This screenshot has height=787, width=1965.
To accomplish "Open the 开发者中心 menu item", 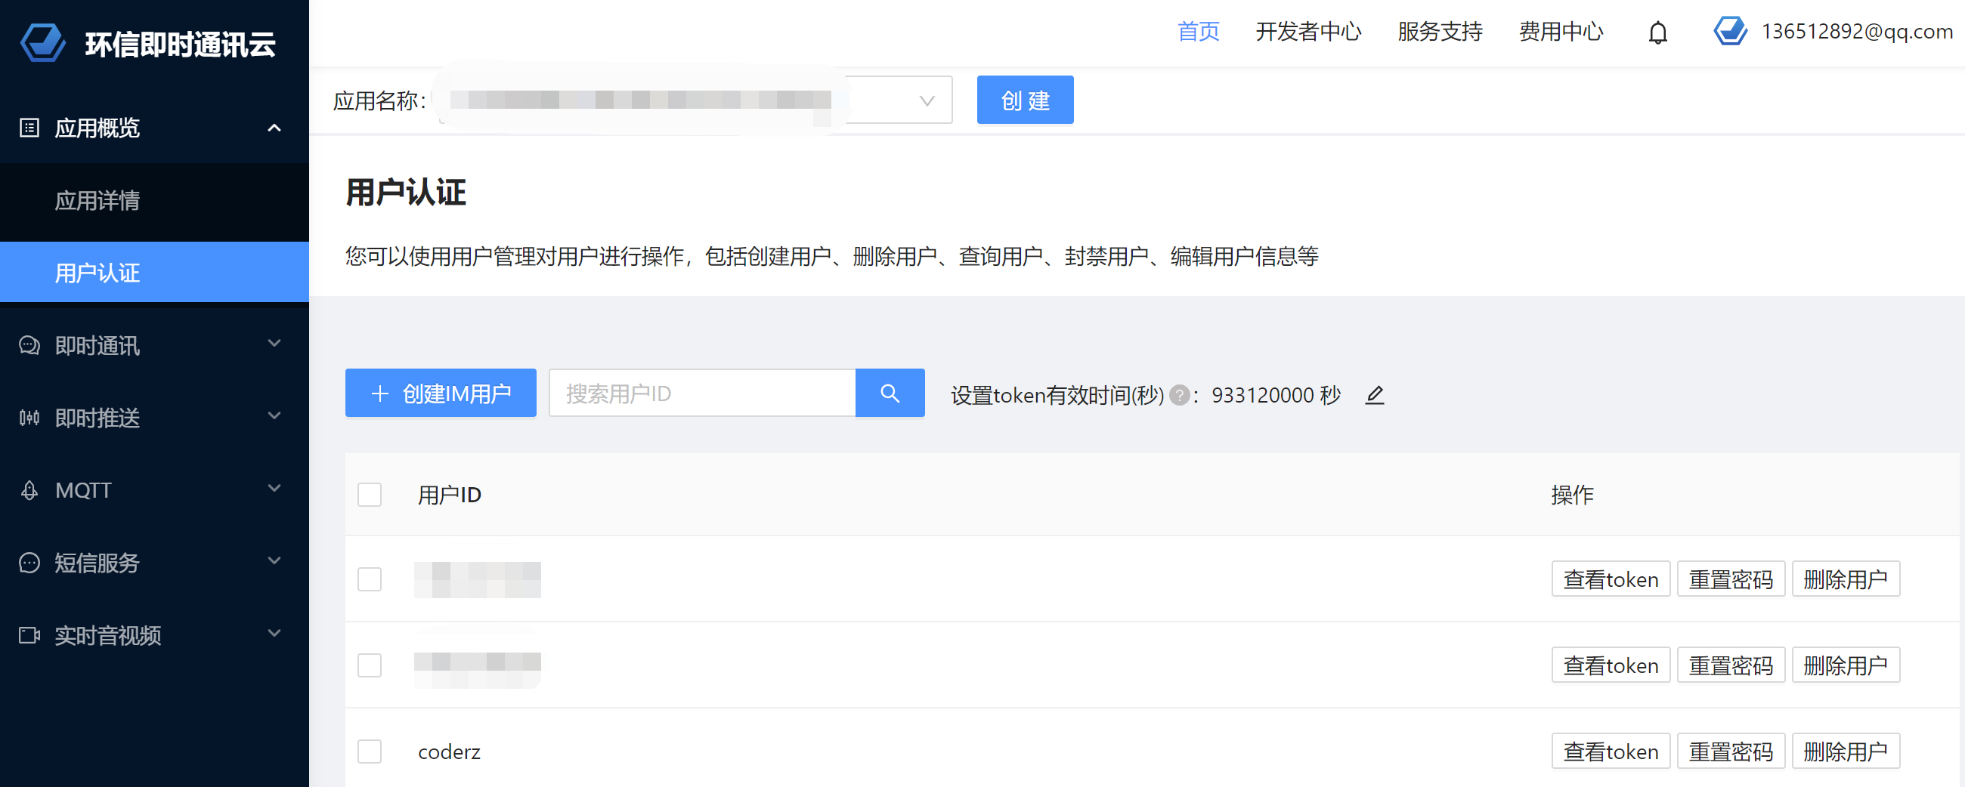I will pyautogui.click(x=1307, y=32).
